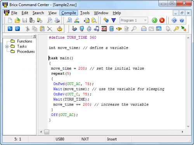The image size is (194, 145).
Task: Open a file using the yellow folder icon
Action: (17, 20)
